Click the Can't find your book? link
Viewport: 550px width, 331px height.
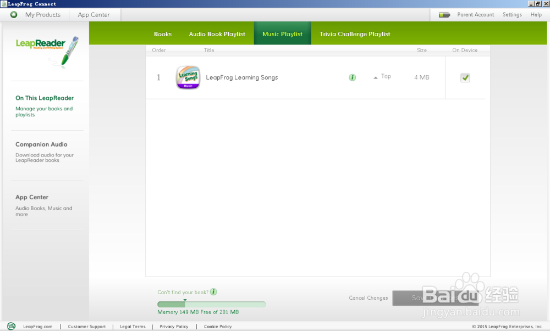(x=183, y=292)
